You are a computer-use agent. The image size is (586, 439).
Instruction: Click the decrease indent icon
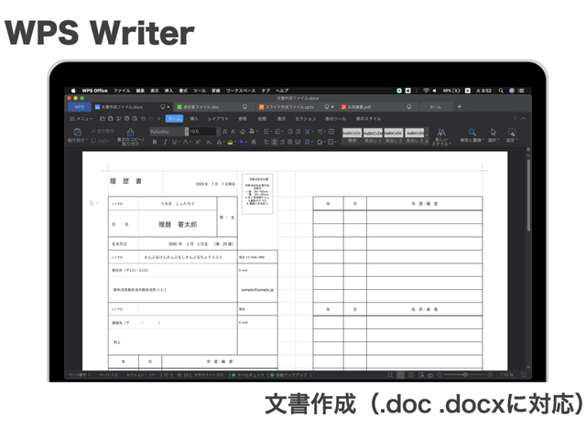(x=290, y=132)
